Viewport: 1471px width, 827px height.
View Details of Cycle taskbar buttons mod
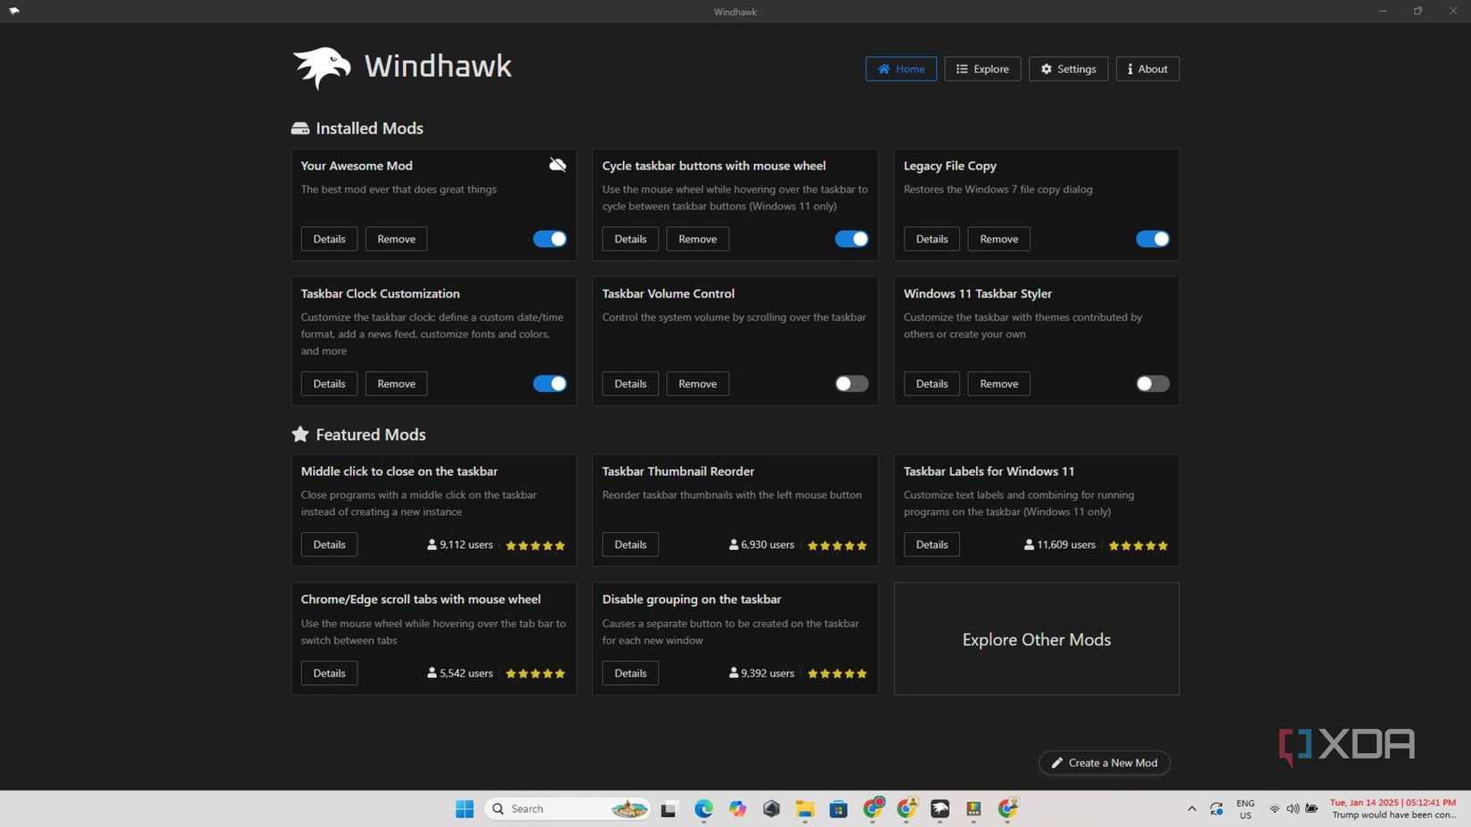pyautogui.click(x=630, y=239)
